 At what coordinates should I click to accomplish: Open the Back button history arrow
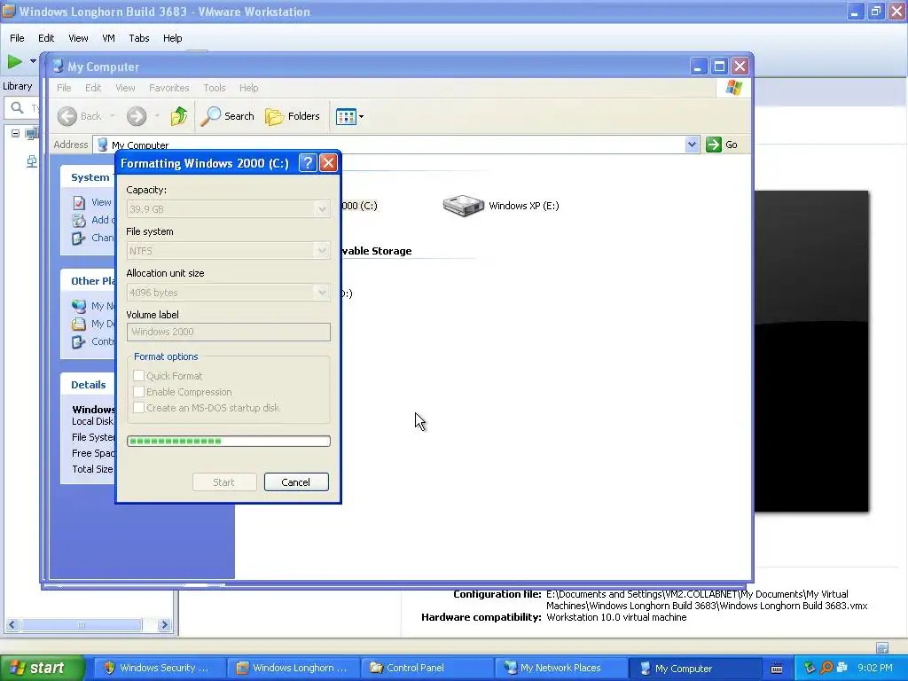(113, 116)
